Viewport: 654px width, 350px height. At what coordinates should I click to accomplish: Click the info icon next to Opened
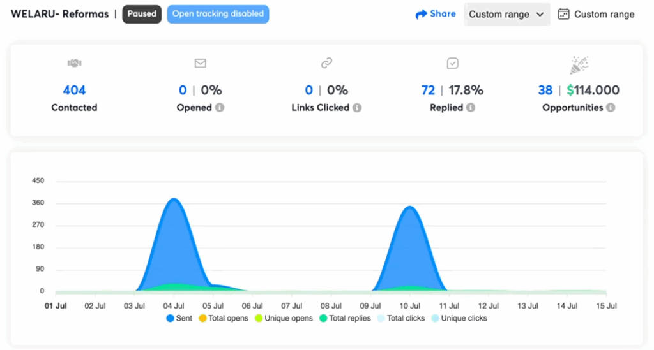click(220, 108)
